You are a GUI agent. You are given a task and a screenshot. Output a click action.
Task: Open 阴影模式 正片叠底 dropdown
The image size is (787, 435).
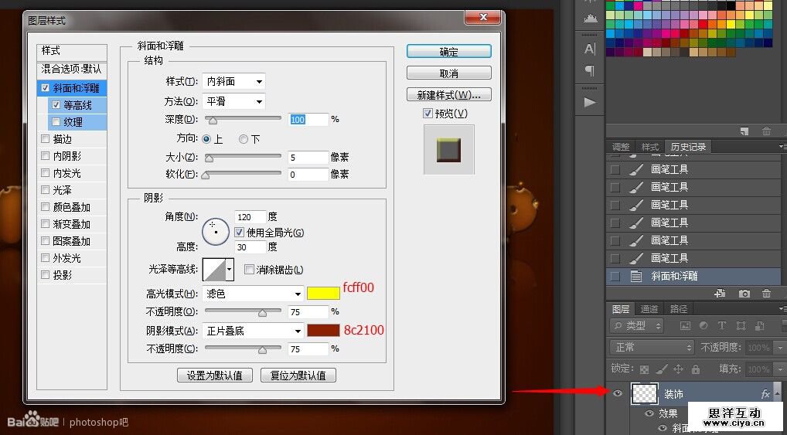tap(254, 331)
